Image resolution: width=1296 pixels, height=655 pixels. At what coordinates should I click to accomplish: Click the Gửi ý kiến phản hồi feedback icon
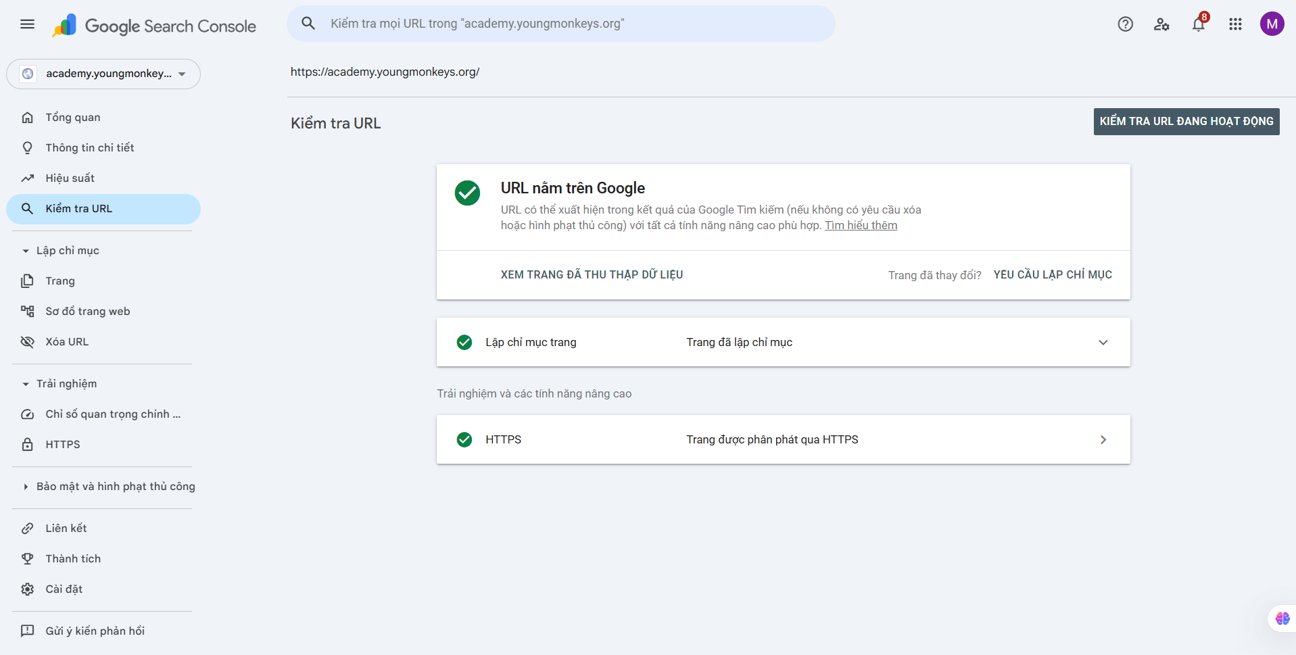coord(27,631)
